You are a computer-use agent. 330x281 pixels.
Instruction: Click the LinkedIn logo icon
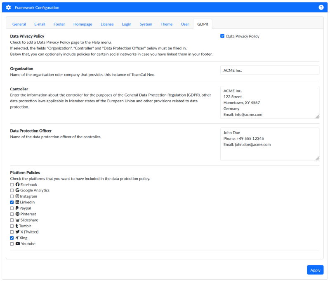(x=17, y=202)
